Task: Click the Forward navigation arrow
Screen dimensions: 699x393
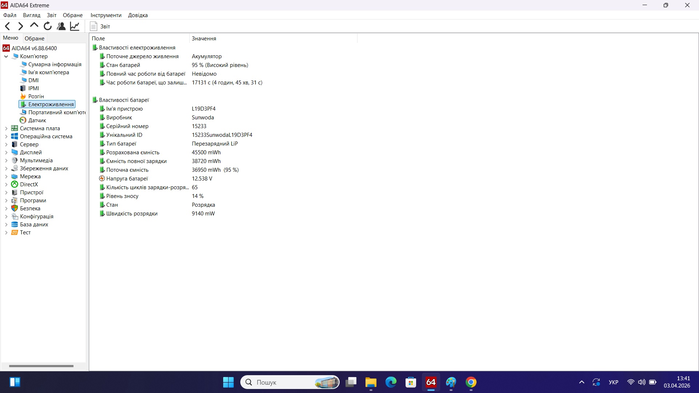Action: click(x=20, y=26)
